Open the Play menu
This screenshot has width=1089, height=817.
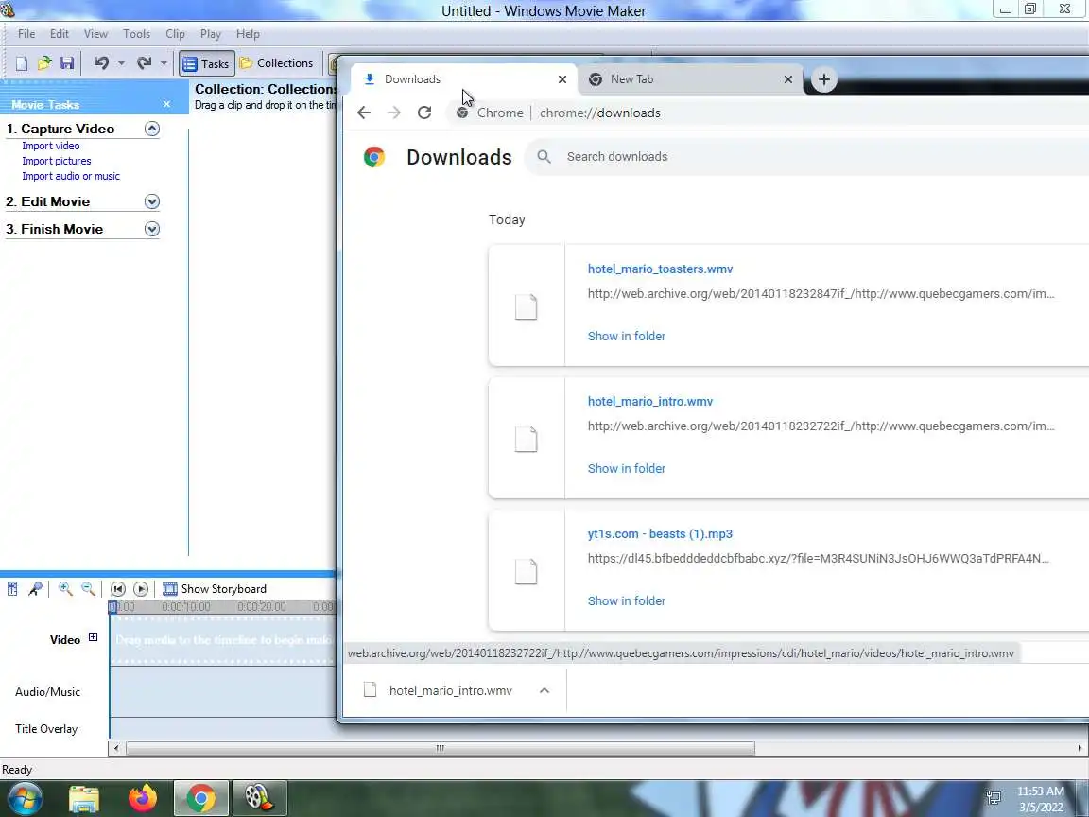coord(211,34)
